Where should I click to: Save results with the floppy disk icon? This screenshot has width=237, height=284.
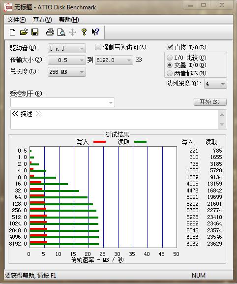(35, 32)
